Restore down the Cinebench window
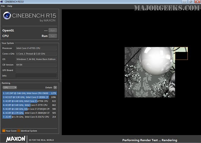Screen dimensions: 201x143 pyautogui.click(x=191, y=2)
